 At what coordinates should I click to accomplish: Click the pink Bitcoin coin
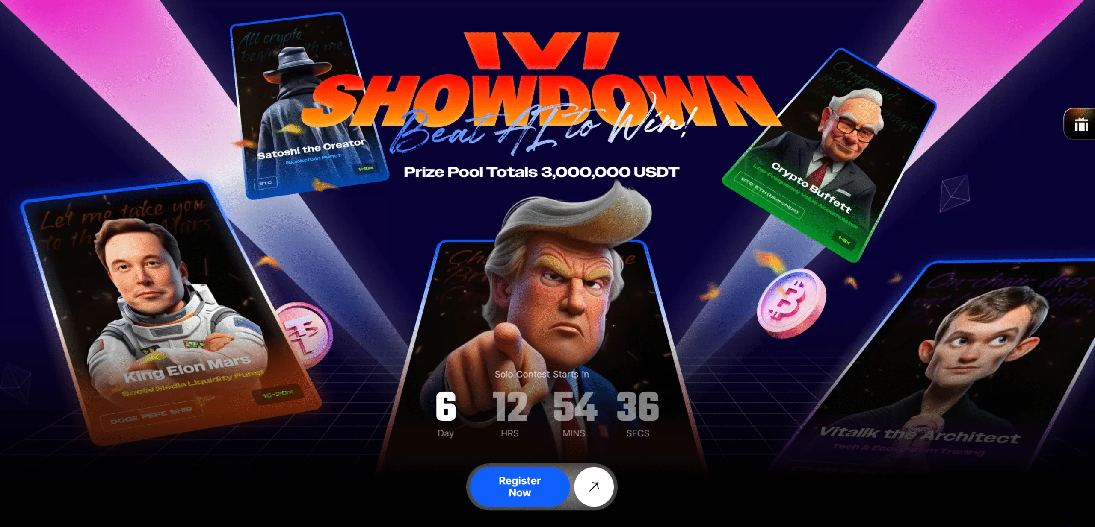click(791, 303)
